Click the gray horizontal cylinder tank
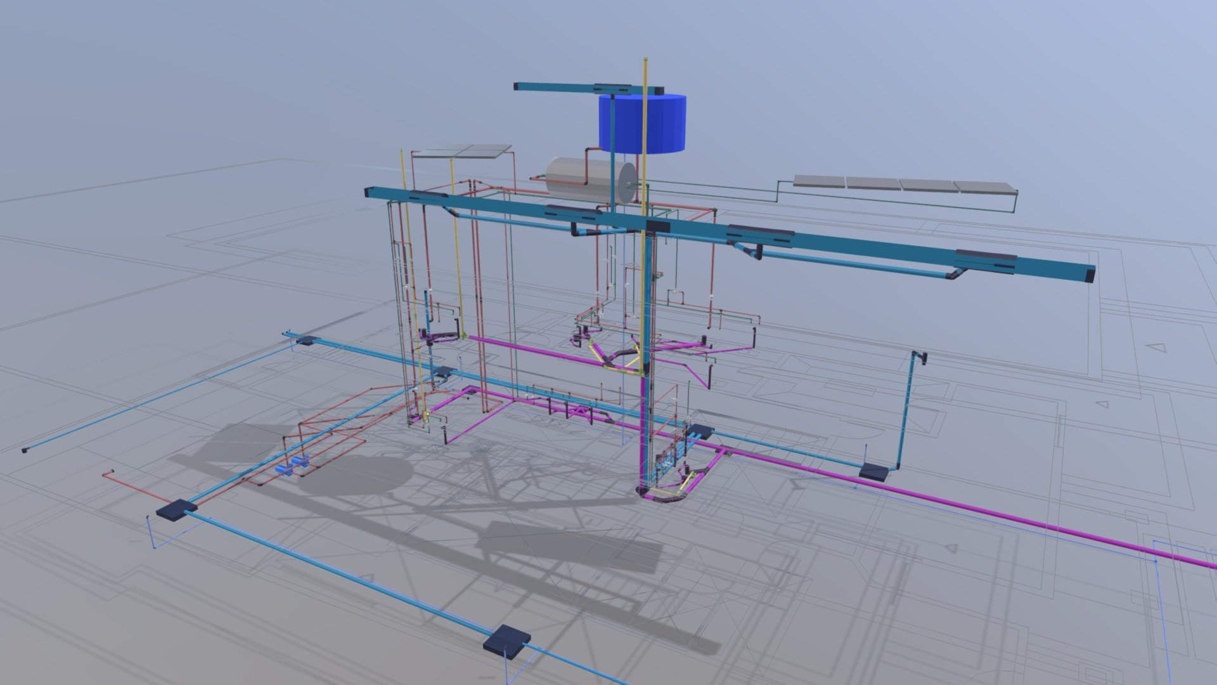1217x685 pixels. pyautogui.click(x=591, y=180)
